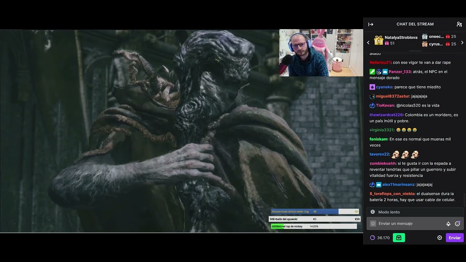Screen dimensions: 466x262
Task: Open the cyrus... gifter leaderboard entry
Action: click(439, 44)
